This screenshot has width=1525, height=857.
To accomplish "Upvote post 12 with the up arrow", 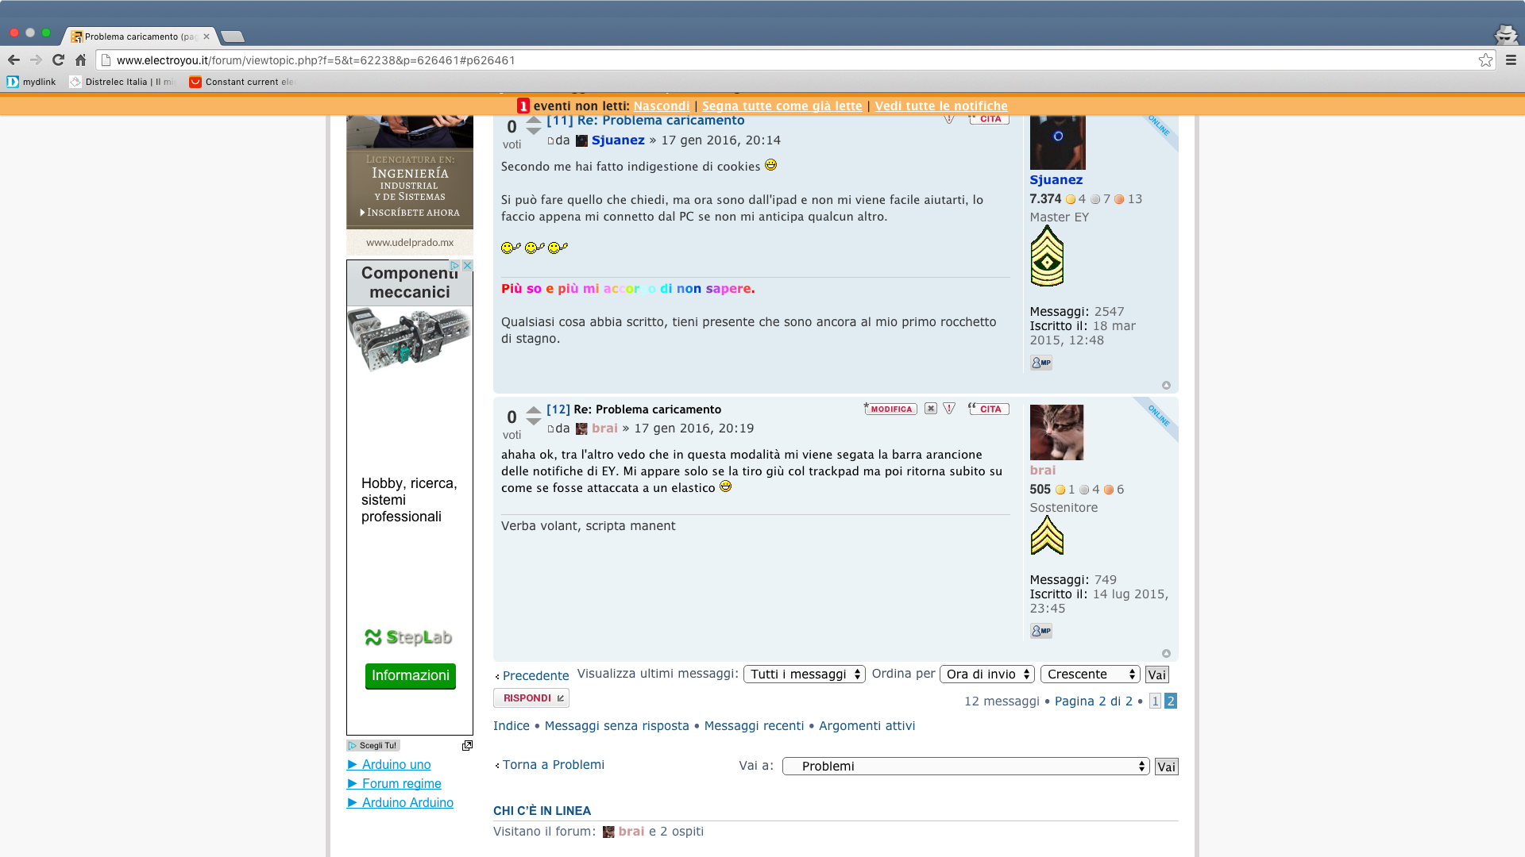I will (534, 410).
